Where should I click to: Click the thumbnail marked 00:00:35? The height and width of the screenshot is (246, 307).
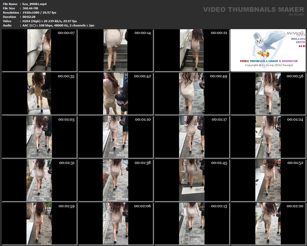click(39, 94)
